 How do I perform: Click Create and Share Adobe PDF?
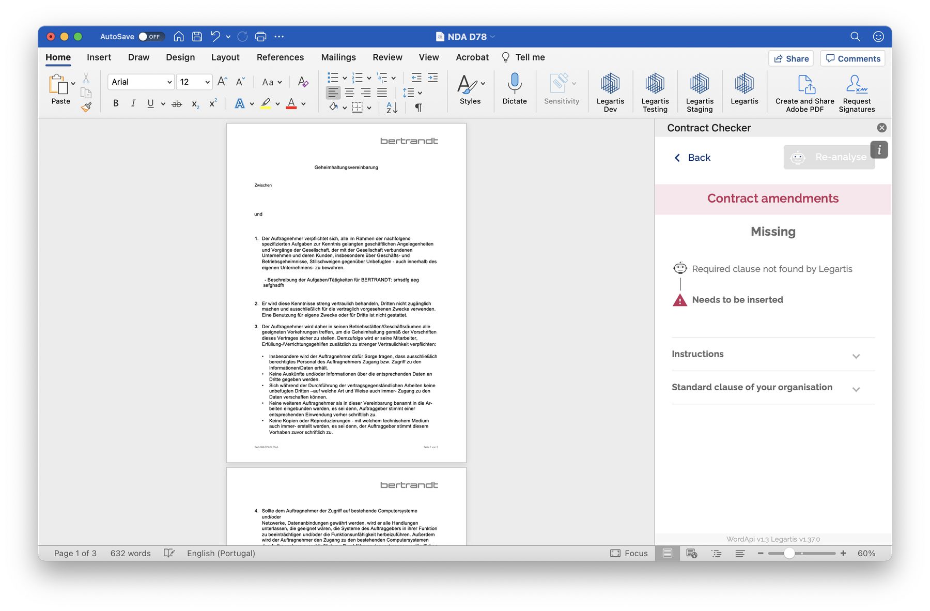coord(805,93)
